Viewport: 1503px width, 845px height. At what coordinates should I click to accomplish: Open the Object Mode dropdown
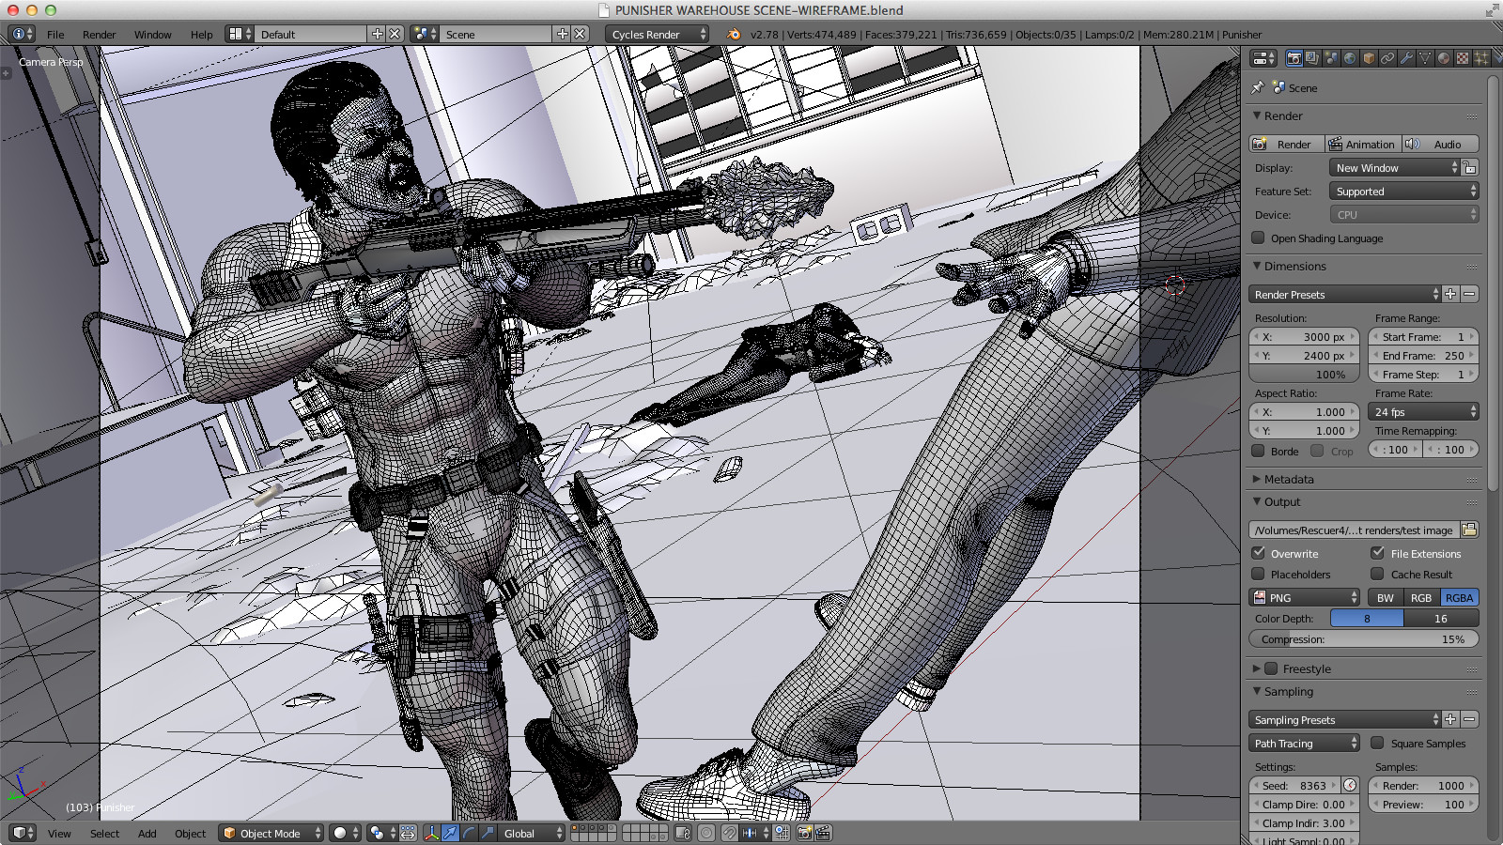pos(271,833)
